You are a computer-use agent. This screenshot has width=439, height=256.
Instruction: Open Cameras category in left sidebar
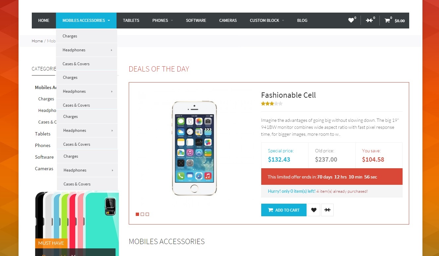click(x=44, y=169)
